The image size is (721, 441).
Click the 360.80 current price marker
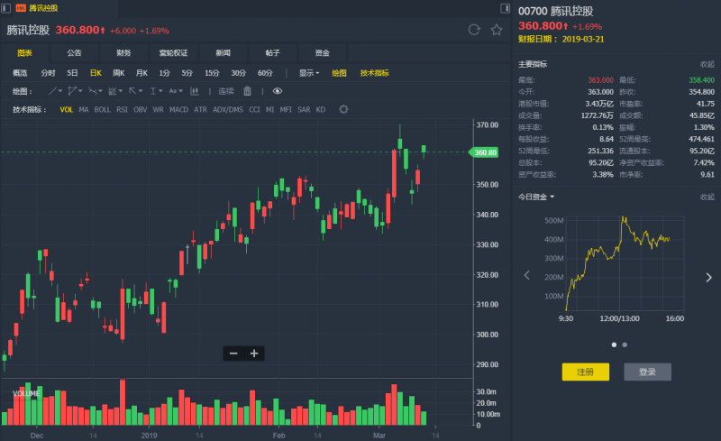tap(484, 152)
